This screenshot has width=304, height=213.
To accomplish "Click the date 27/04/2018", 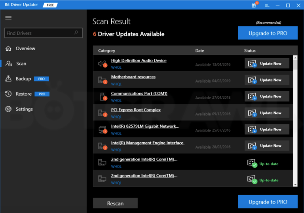I will coord(221,97).
